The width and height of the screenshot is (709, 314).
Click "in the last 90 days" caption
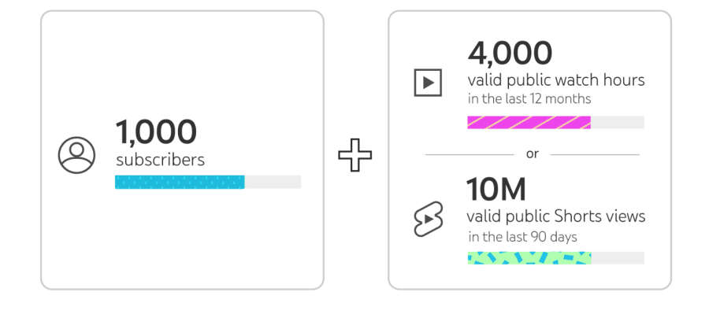click(523, 237)
